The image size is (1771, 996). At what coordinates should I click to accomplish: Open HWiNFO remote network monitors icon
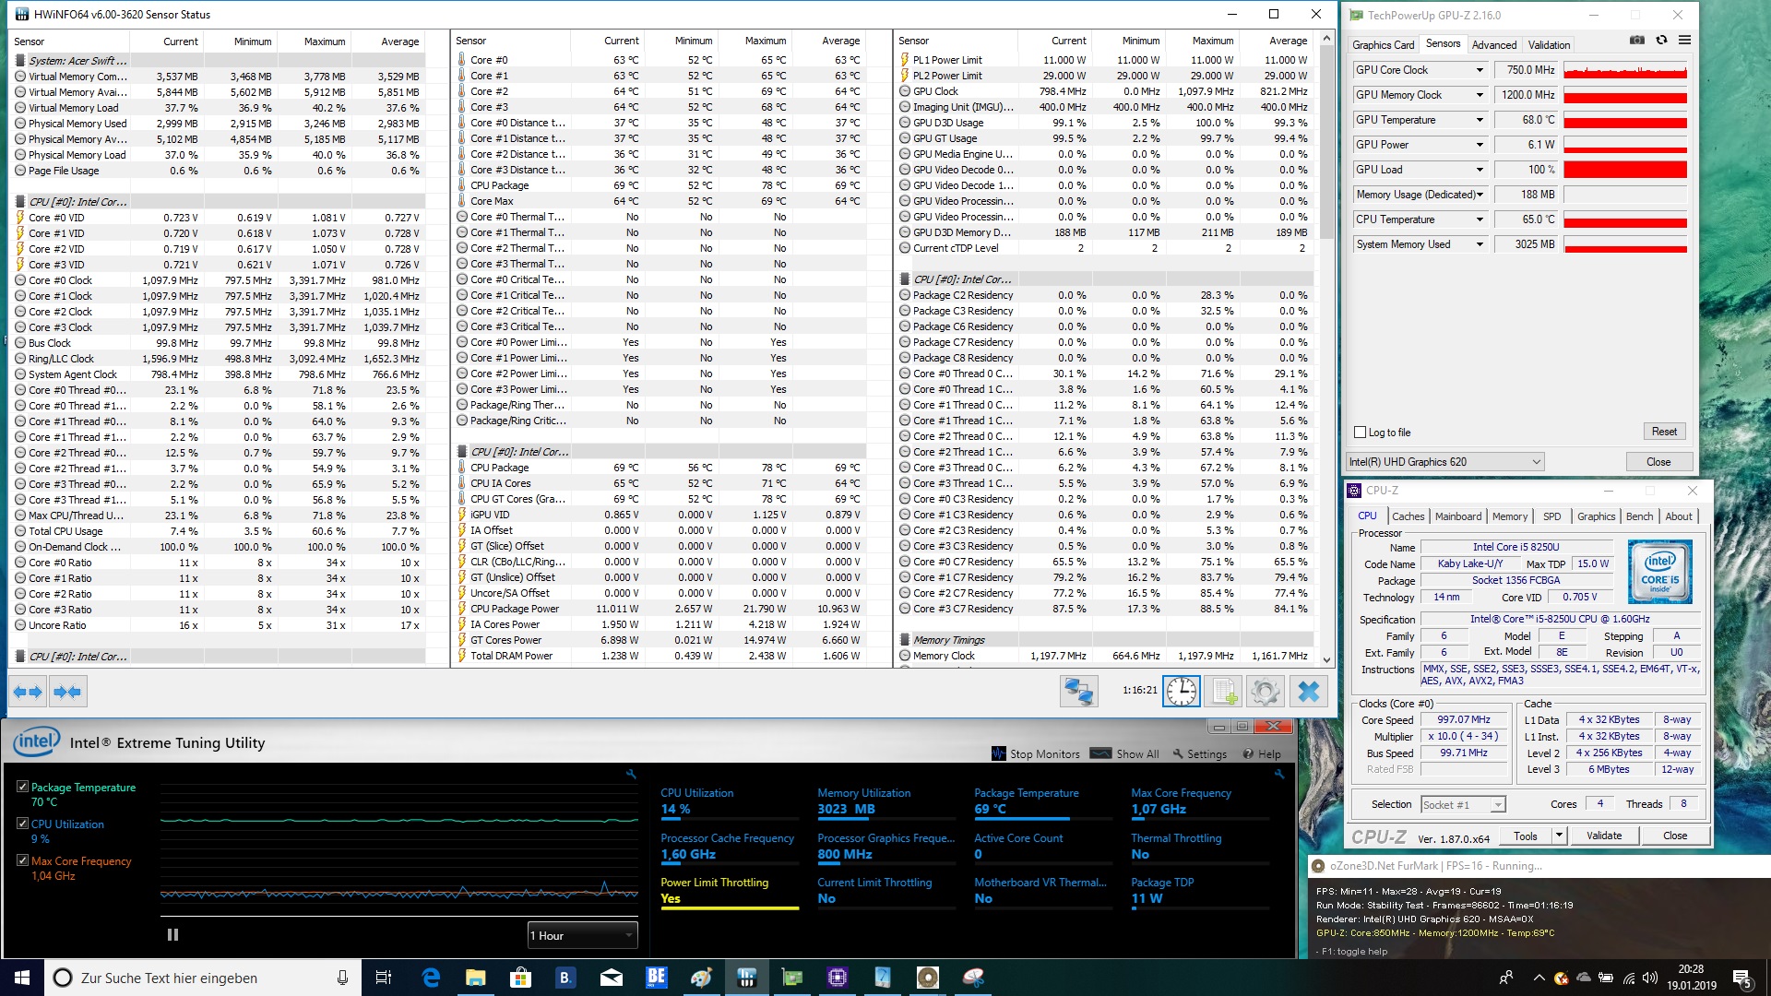[1078, 692]
